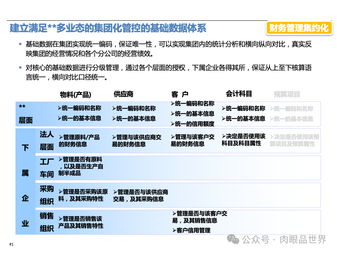Click the text 管理是否采购该原料，及其采购特性
This screenshot has width=337, height=253.
click(x=83, y=195)
